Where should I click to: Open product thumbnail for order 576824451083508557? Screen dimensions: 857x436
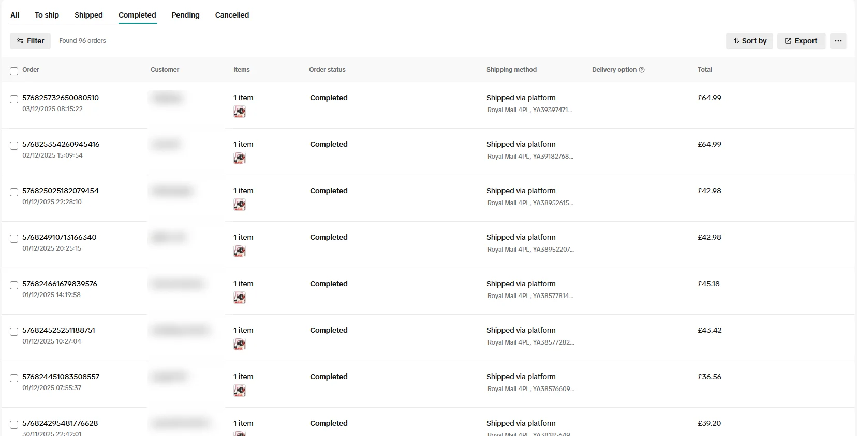click(x=240, y=391)
